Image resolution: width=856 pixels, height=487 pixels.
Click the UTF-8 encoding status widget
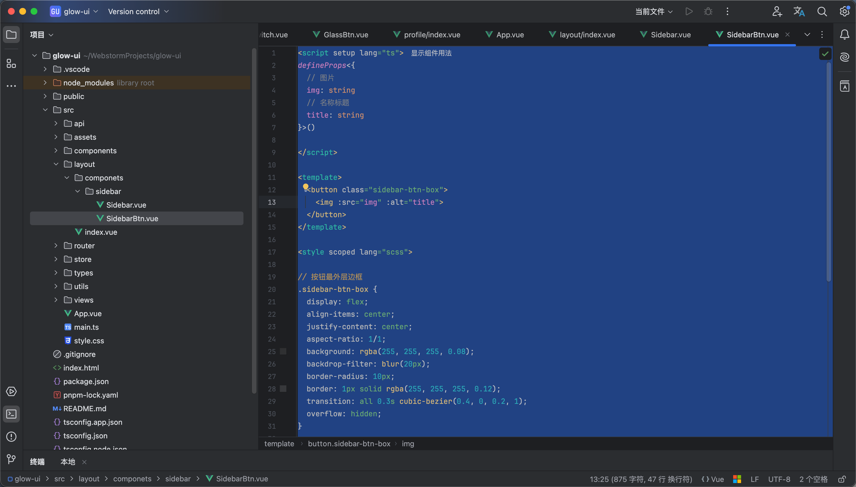(779, 479)
